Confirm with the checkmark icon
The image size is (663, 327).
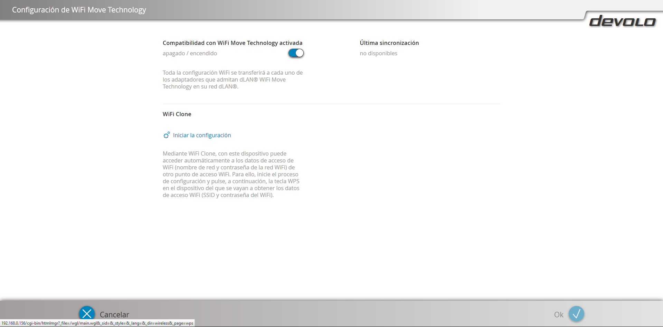point(576,314)
